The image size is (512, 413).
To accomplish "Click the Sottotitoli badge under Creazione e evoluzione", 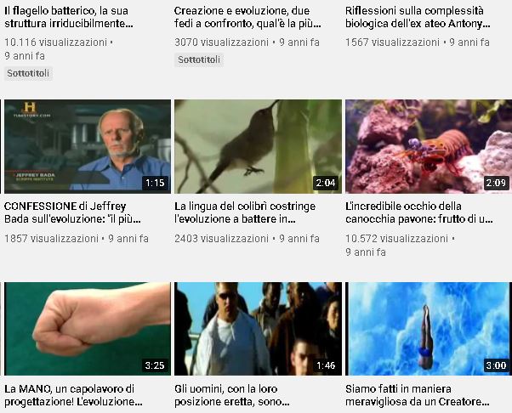I will pyautogui.click(x=199, y=59).
